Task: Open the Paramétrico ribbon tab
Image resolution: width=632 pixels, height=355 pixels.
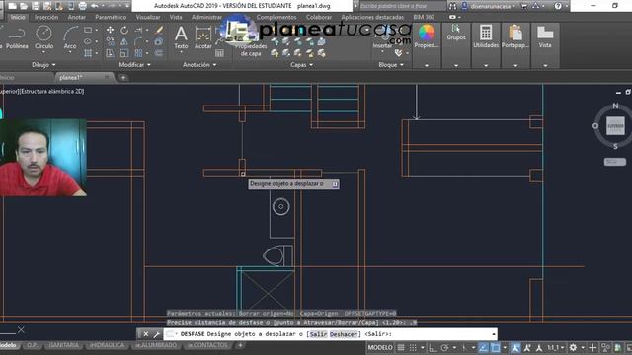Action: pyautogui.click(x=111, y=17)
